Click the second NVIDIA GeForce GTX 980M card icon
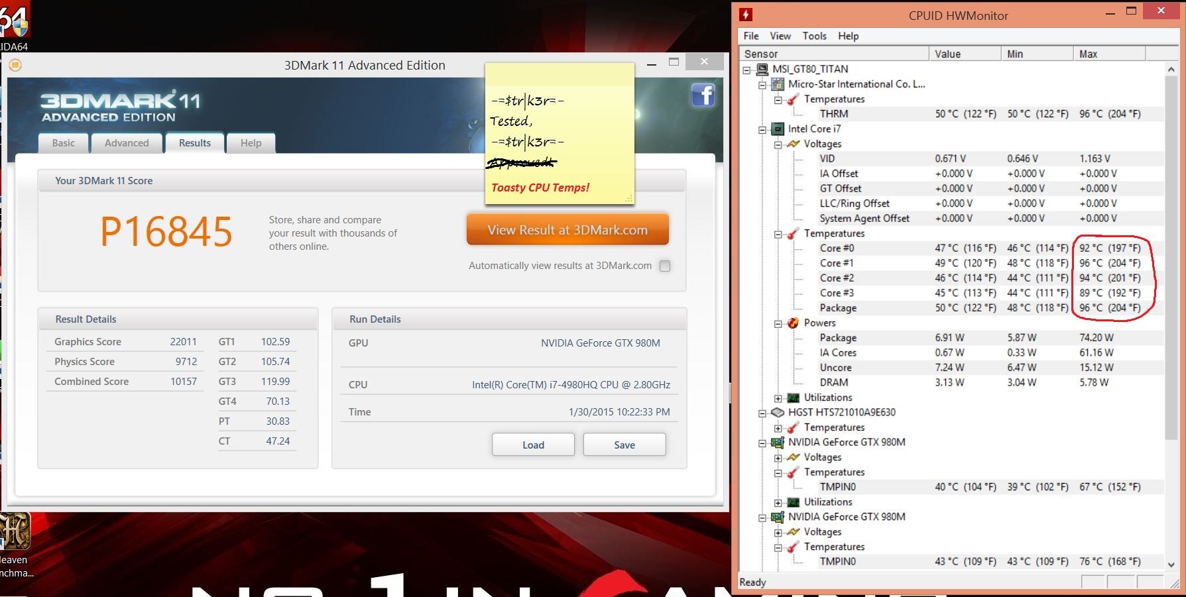Viewport: 1186px width, 597px height. point(778,517)
